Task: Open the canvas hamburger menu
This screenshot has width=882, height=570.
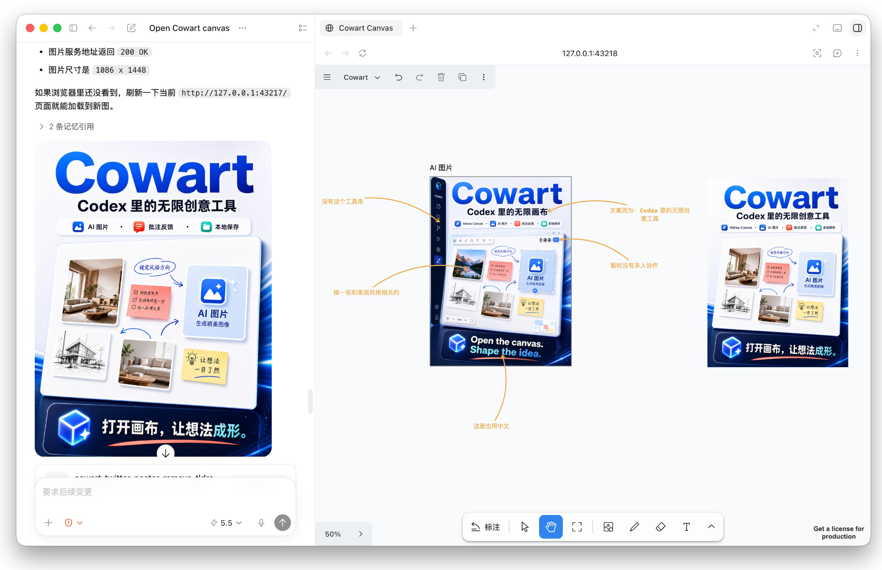Action: (327, 77)
